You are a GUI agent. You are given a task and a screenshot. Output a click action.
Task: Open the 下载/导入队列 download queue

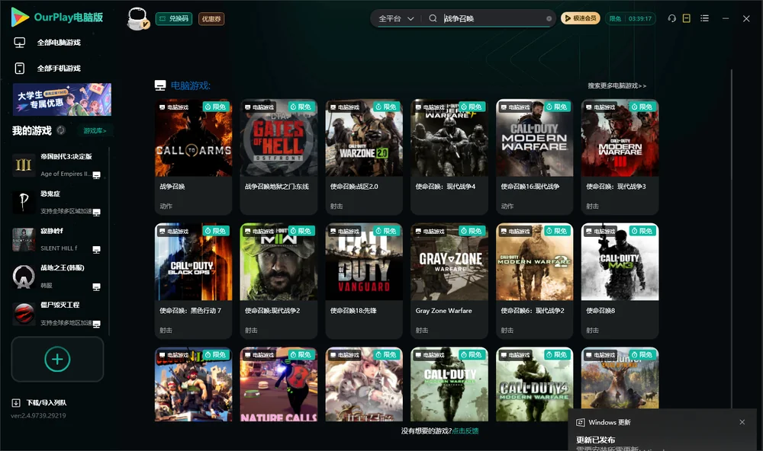[40, 403]
